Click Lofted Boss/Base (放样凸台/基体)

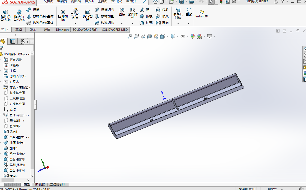[40, 16]
